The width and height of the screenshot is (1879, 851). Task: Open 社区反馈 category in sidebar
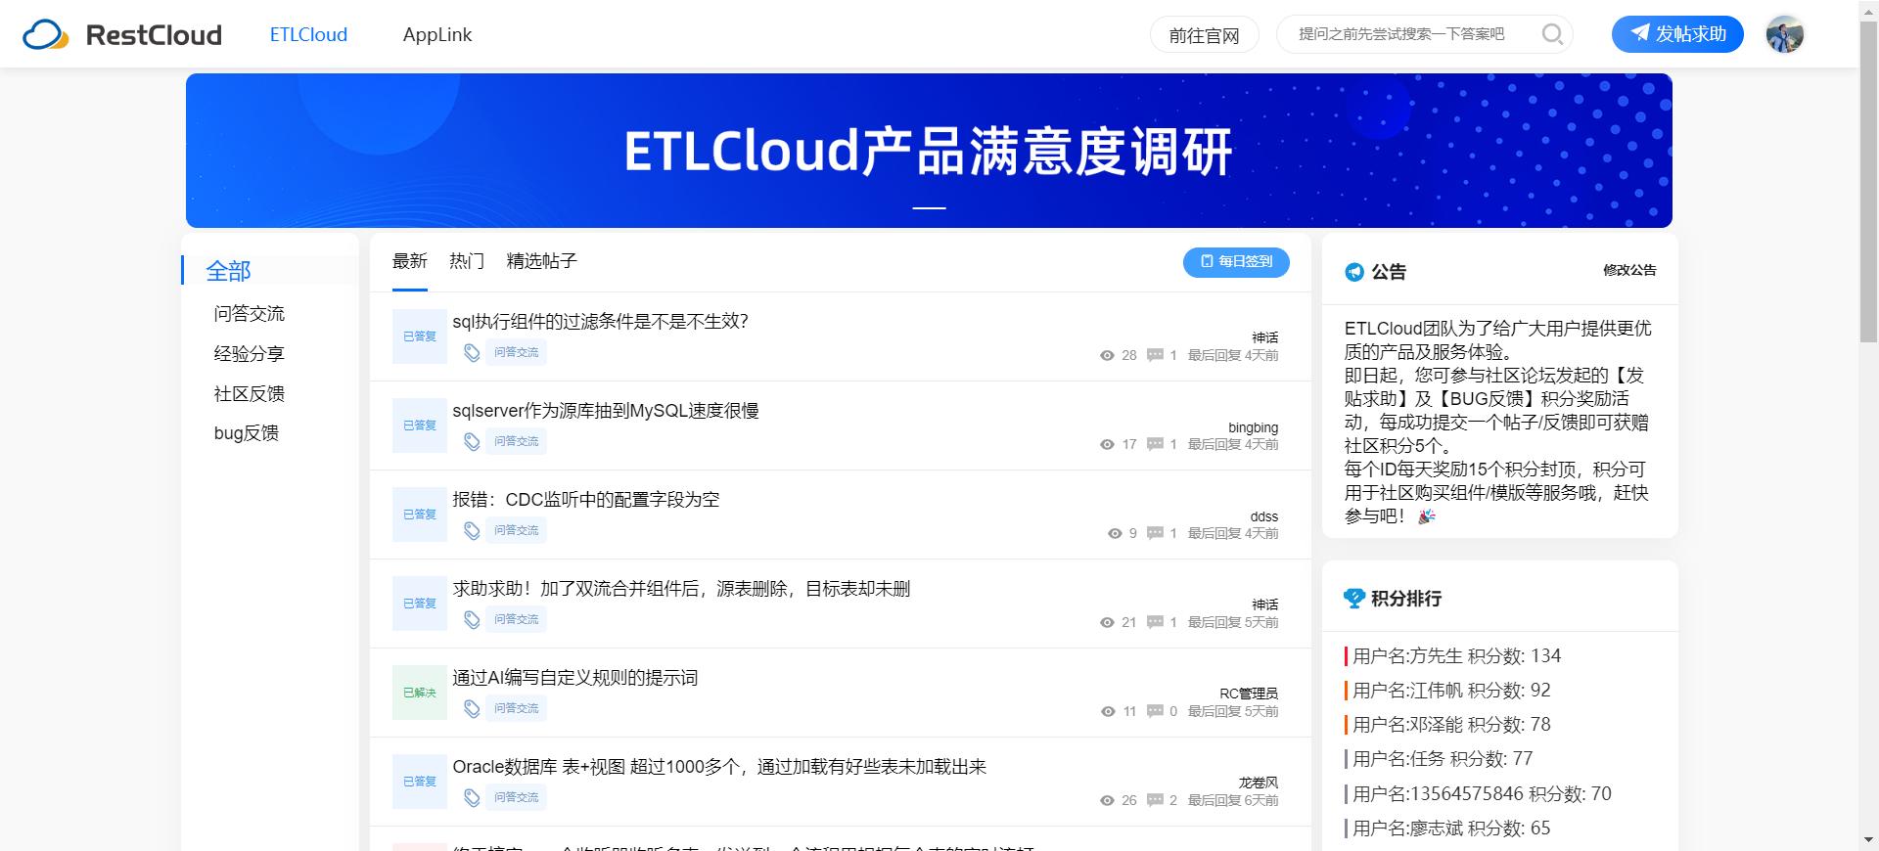250,393
